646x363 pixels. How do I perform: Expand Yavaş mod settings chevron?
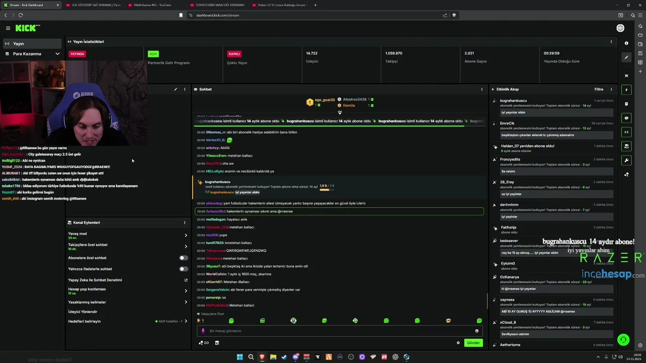tap(186, 235)
